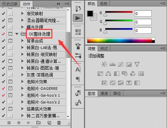167x128 pixels.
Task: Create a new action set folder
Action: [x=38, y=123]
